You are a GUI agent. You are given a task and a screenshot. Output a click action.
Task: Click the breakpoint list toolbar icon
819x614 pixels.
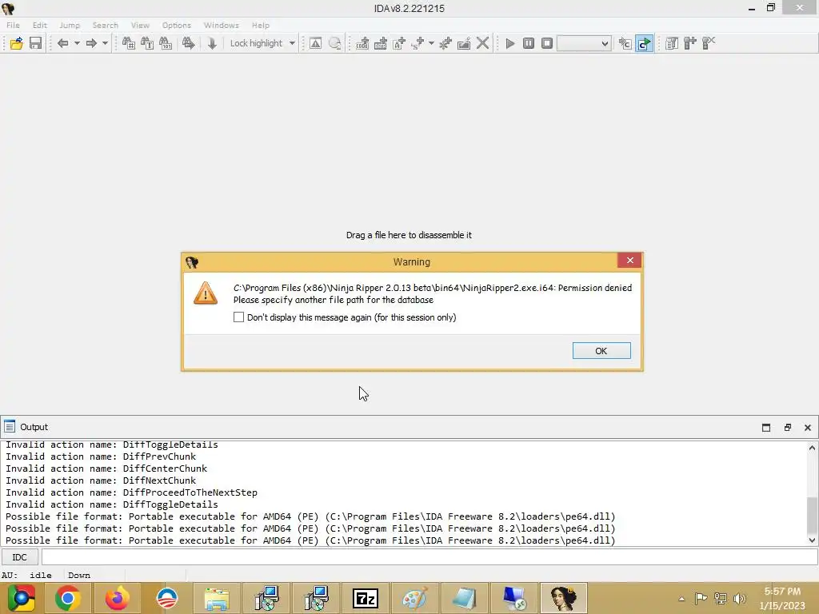[x=672, y=43]
